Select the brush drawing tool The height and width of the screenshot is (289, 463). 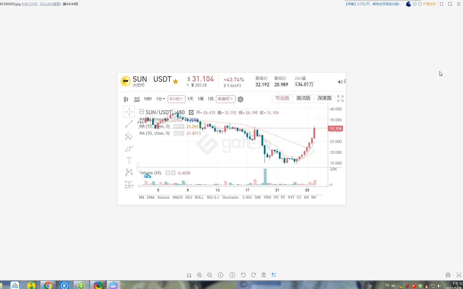pyautogui.click(x=129, y=148)
